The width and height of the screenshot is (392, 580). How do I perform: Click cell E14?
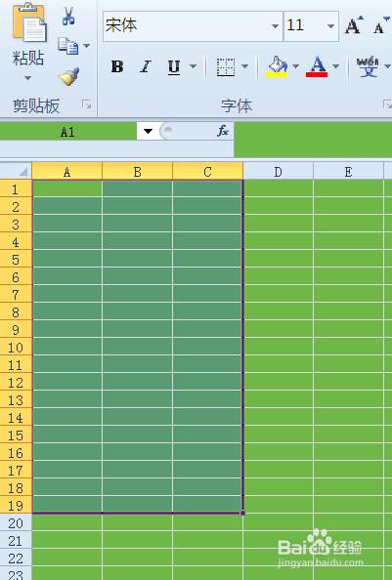pyautogui.click(x=348, y=417)
